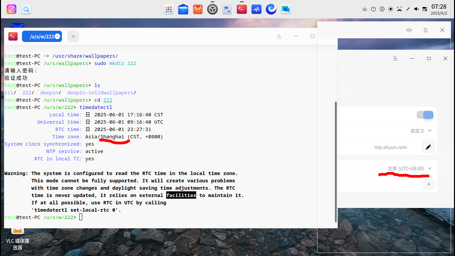
Task: Click the terminal vertical scrollbar
Action: [x=336, y=162]
